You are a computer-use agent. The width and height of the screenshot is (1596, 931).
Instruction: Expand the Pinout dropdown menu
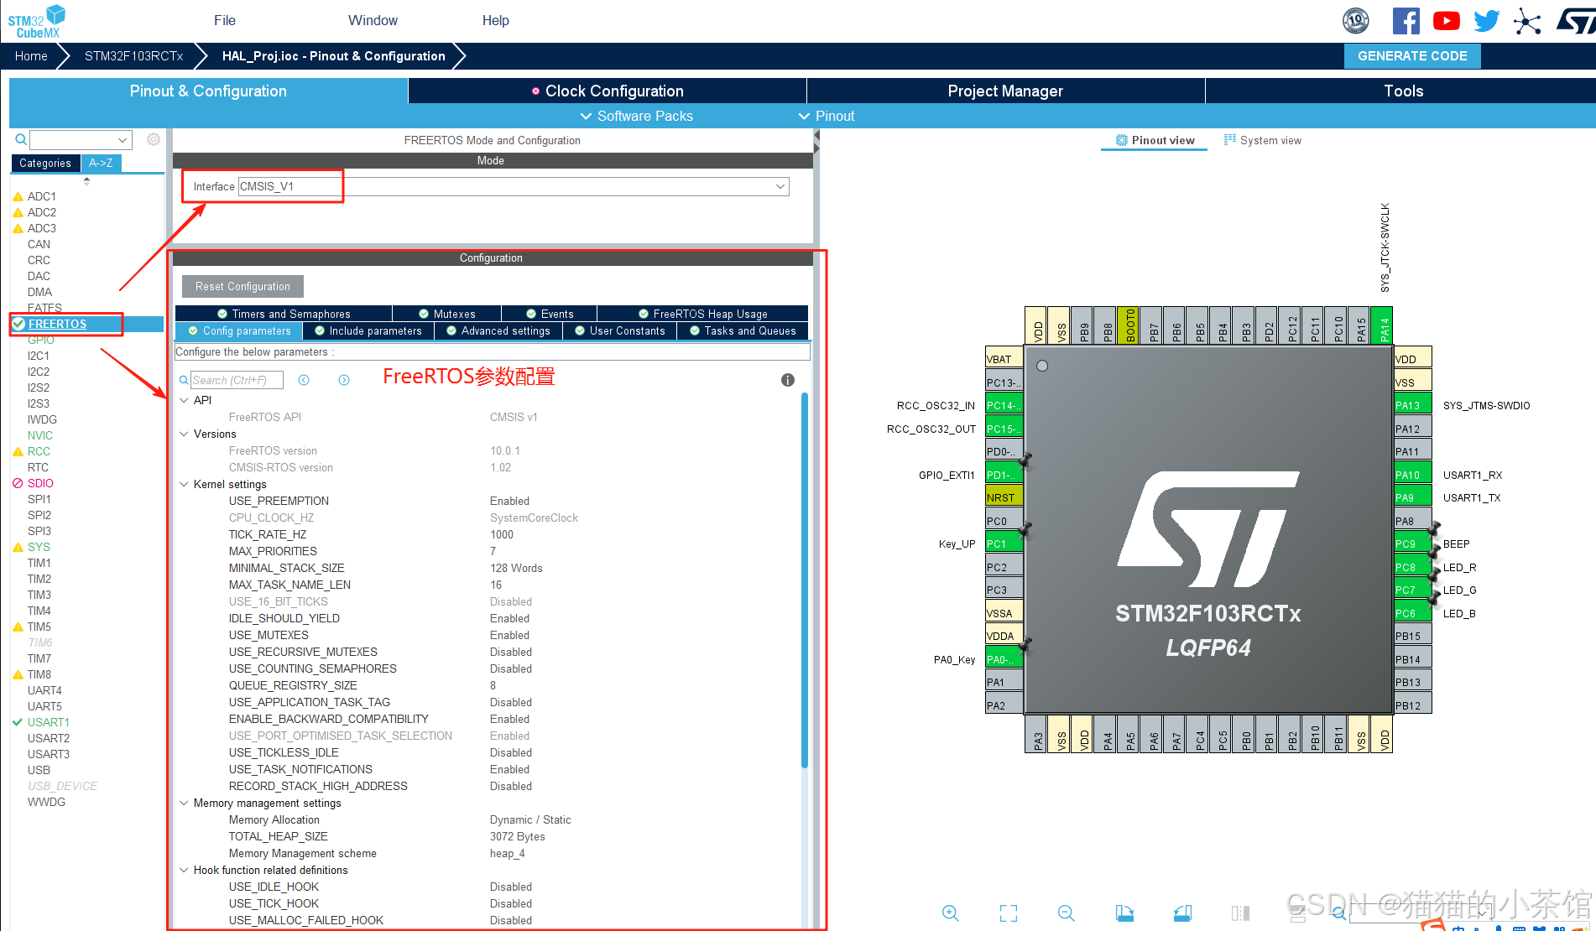click(827, 116)
